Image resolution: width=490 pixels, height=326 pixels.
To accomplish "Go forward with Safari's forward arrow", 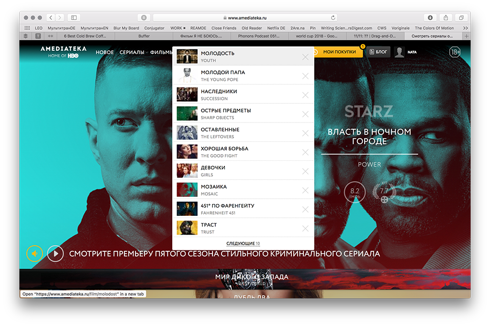I will click(60, 18).
